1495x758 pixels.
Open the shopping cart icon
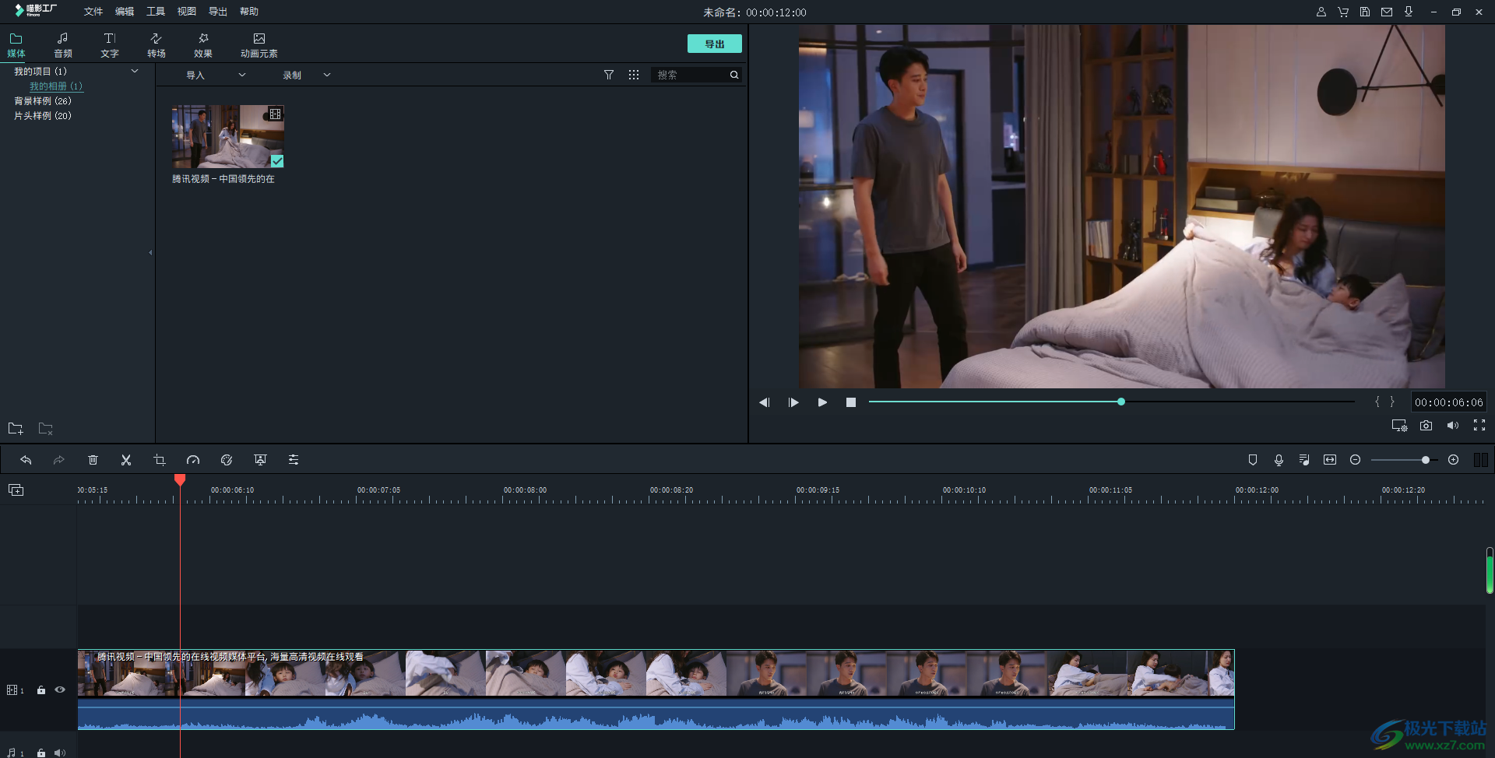[1343, 12]
